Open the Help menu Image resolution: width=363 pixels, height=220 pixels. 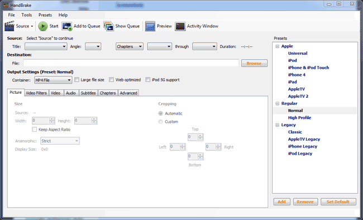coord(63,15)
